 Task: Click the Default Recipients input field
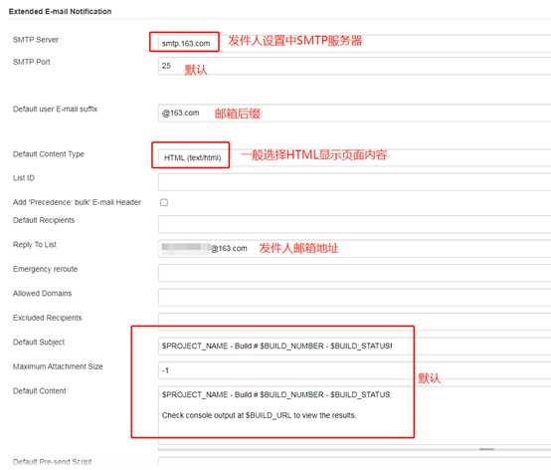354,224
